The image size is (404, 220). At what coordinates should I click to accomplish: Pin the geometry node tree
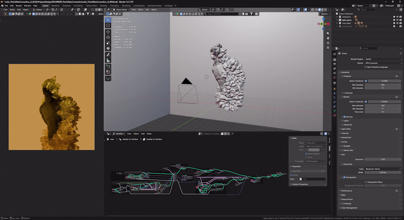232,134
